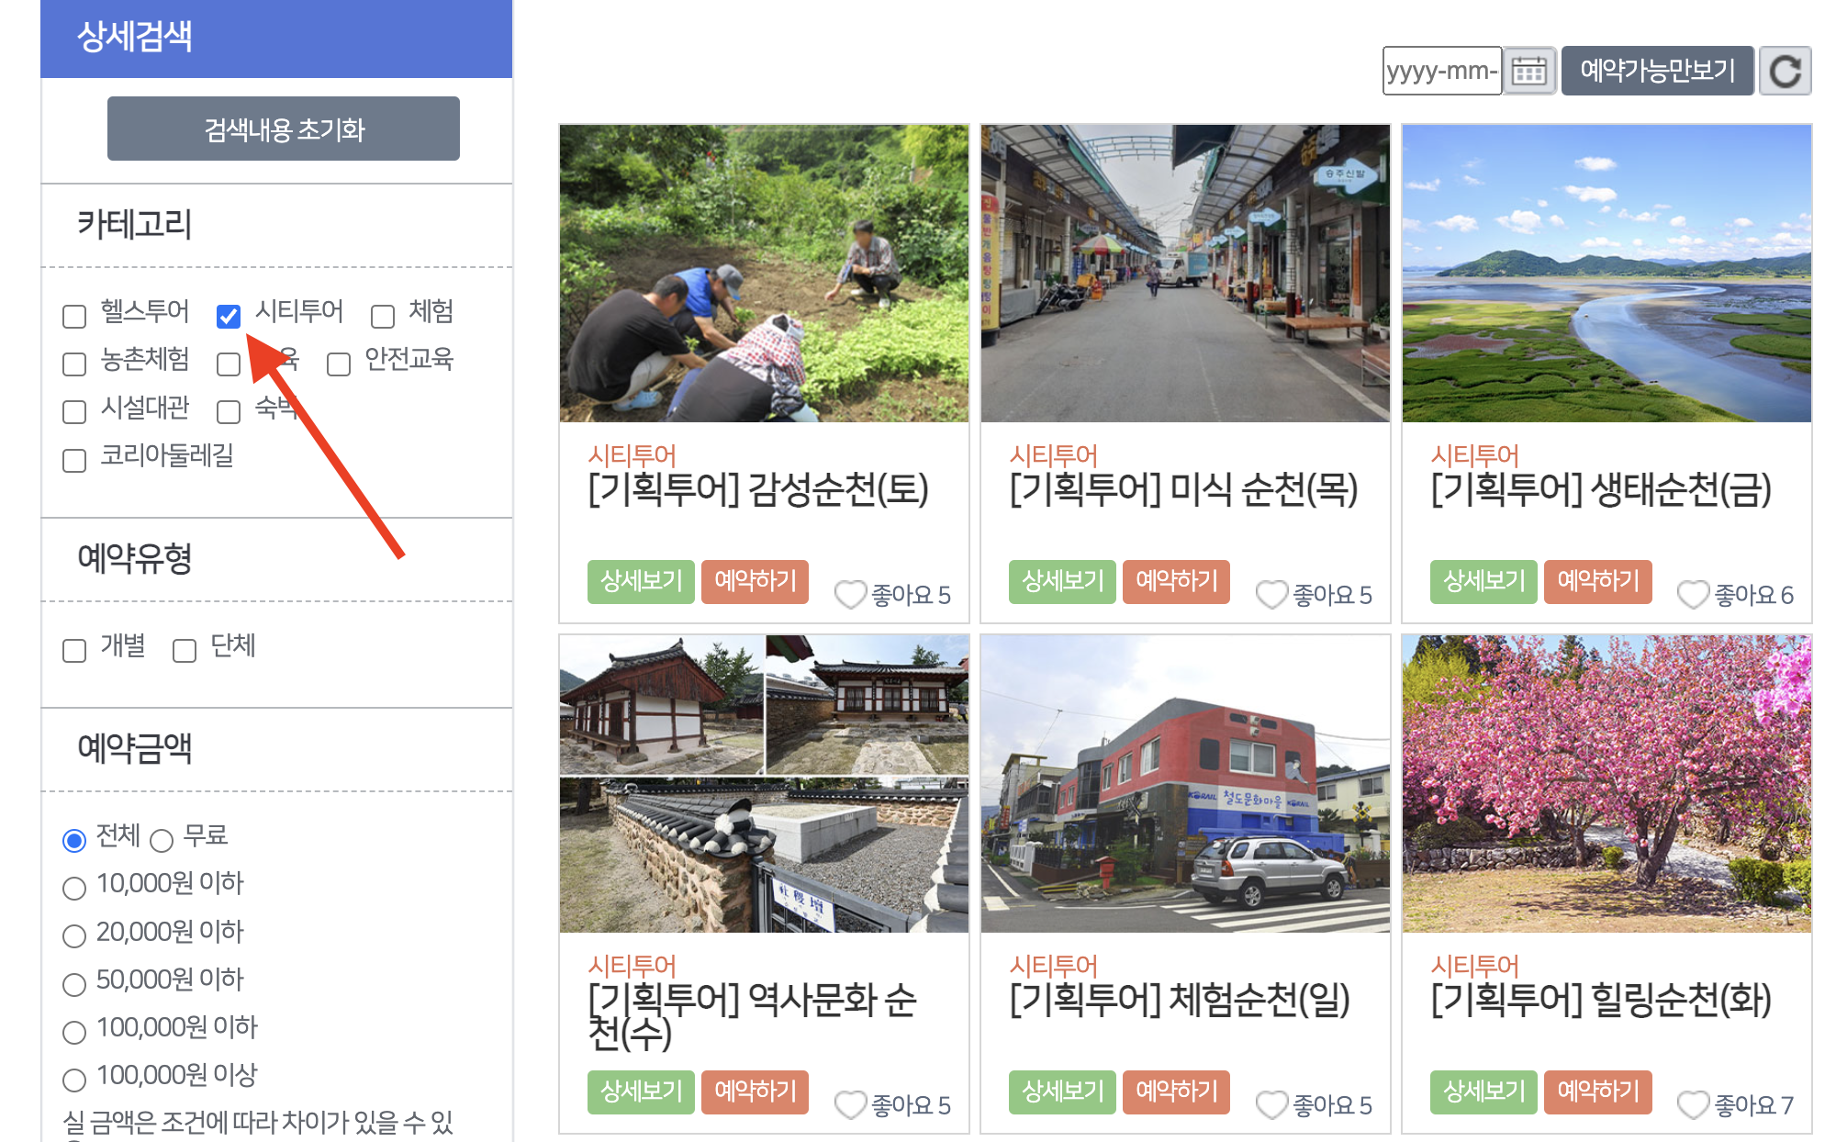
Task: Choose the 10,000원 이하 price option
Action: pyautogui.click(x=74, y=887)
